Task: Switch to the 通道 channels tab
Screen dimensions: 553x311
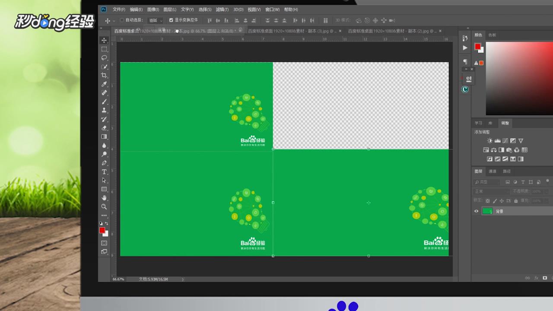Action: point(493,171)
